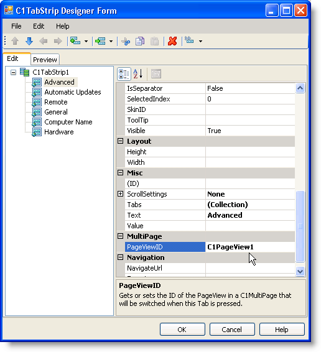Click the OK button
Screen dimensions: 321x352
tap(182, 330)
